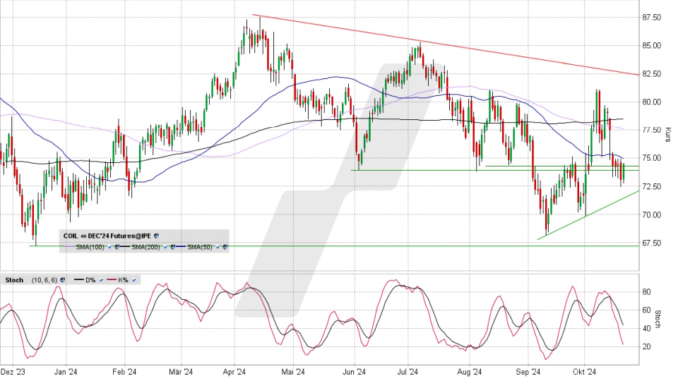The width and height of the screenshot is (678, 381).
Task: Uncheck the D% line checkbox
Action: (101, 280)
